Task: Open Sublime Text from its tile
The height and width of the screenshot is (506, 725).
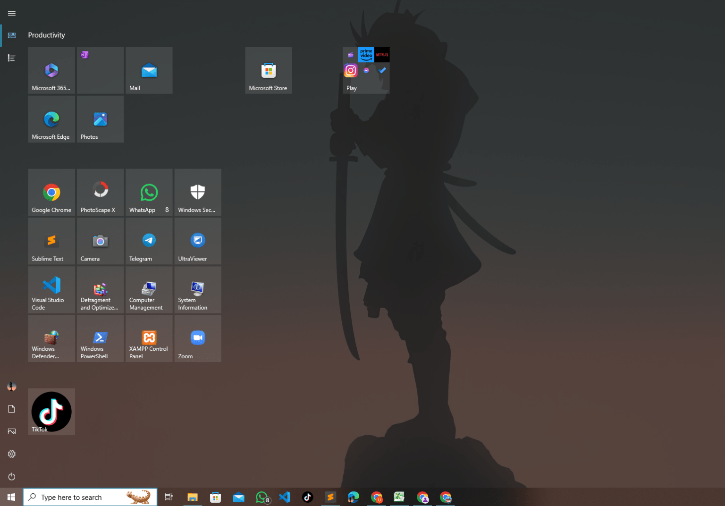Action: (51, 241)
